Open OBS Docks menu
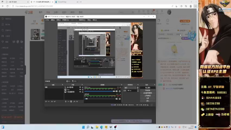 point(66,20)
